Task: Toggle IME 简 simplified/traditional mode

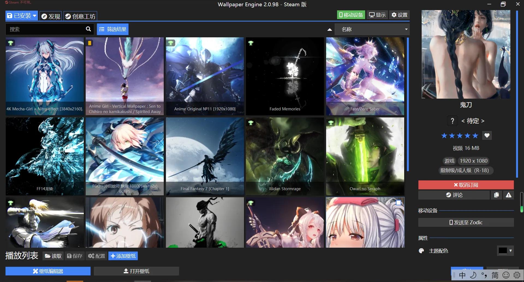Action: pos(495,275)
